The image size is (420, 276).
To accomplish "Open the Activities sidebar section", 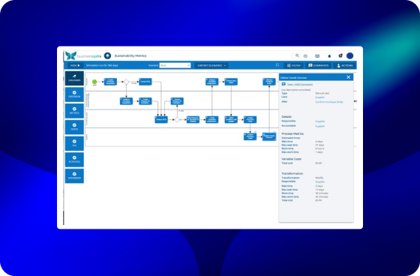I will [74, 160].
